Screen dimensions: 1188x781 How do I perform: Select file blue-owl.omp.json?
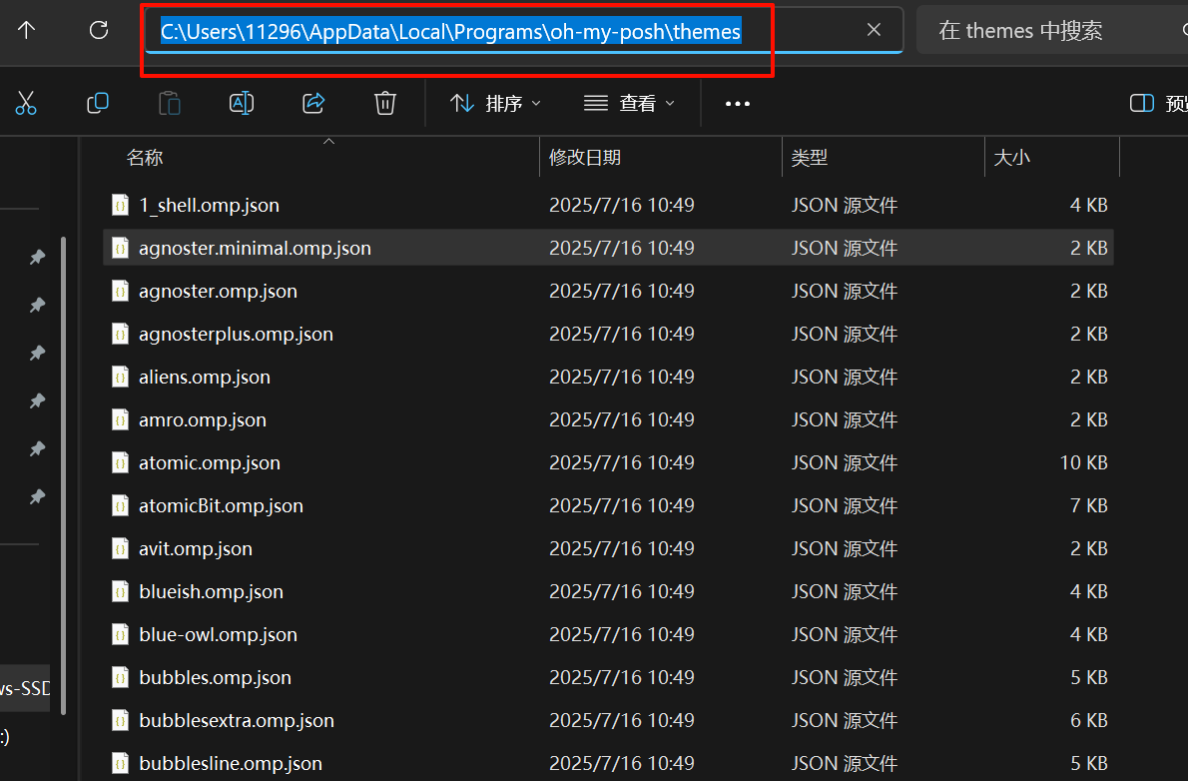(x=608, y=634)
